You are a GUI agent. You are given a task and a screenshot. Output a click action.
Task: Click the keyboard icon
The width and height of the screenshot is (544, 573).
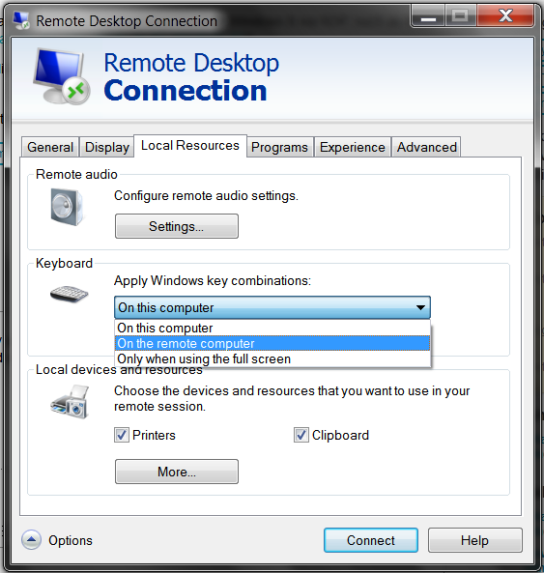(69, 294)
